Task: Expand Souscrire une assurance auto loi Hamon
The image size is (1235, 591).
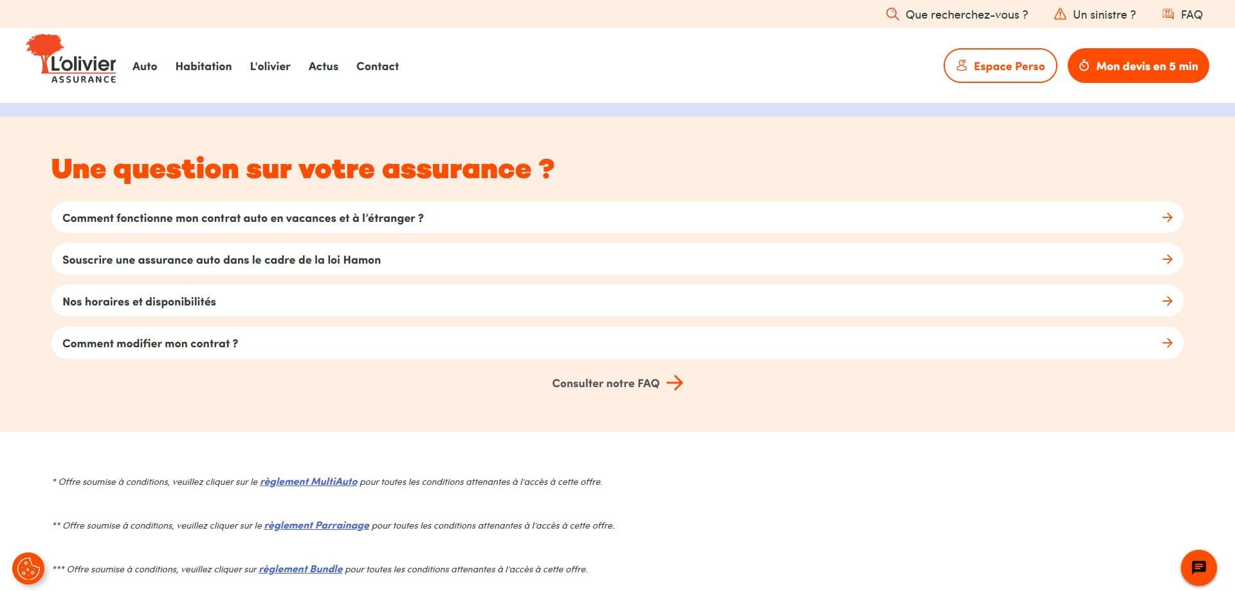Action: tap(617, 260)
